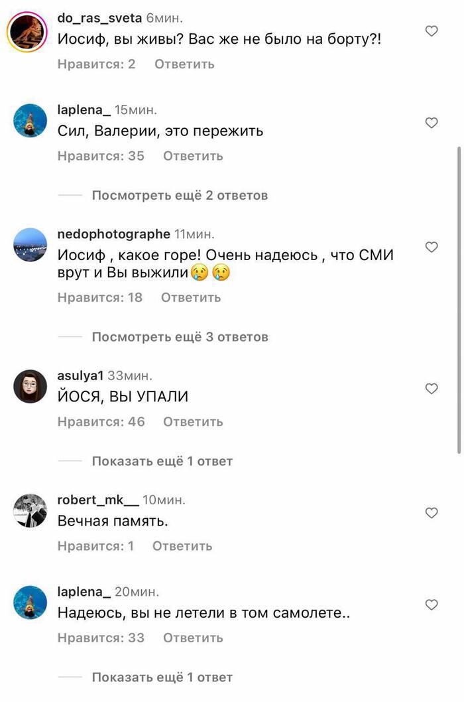Screen dimensions: 464x702
Task: Like asulya1's "ЙОСЯ, ВЫ УПАЛИ" comment
Action: tap(432, 389)
